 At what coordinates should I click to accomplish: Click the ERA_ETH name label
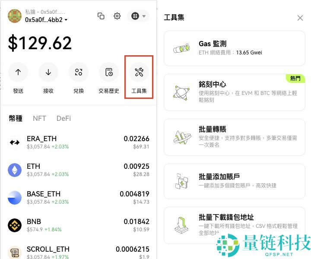coord(41,139)
